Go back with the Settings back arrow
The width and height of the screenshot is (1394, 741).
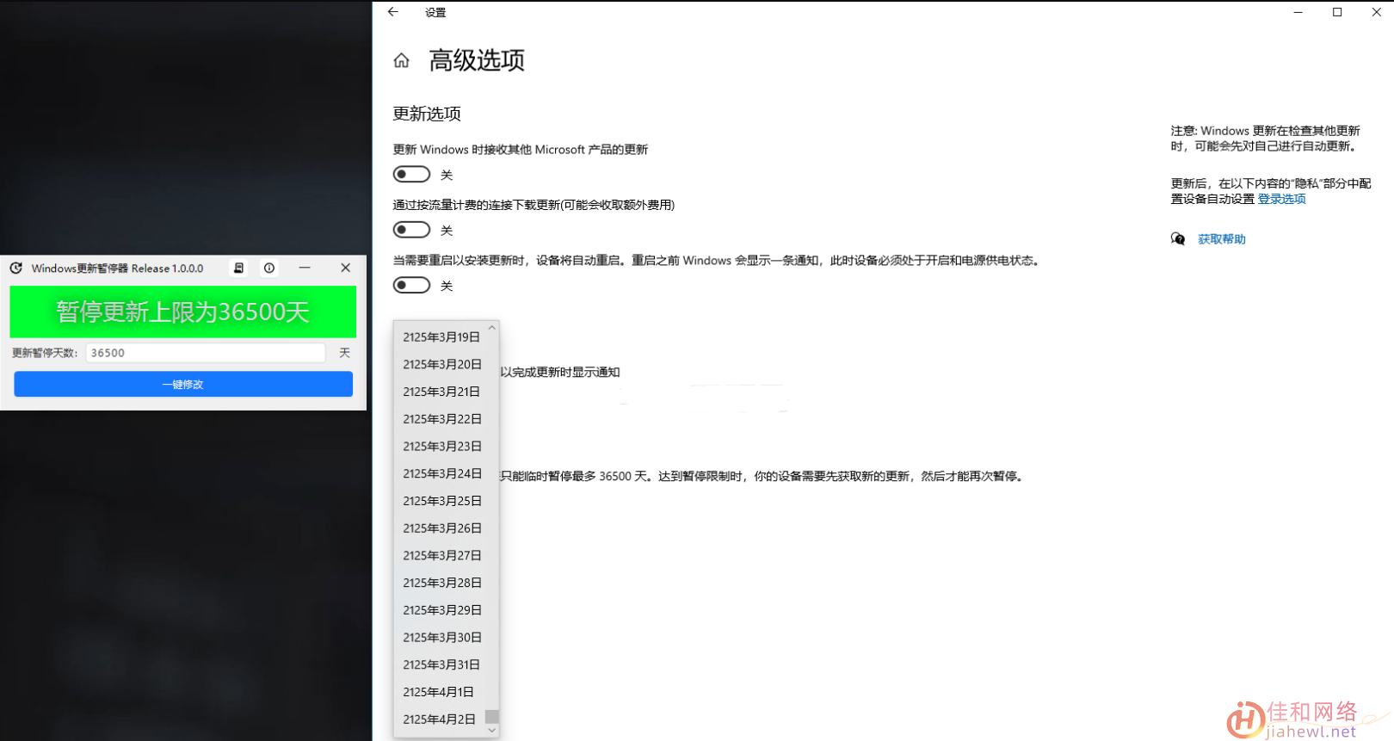[393, 12]
